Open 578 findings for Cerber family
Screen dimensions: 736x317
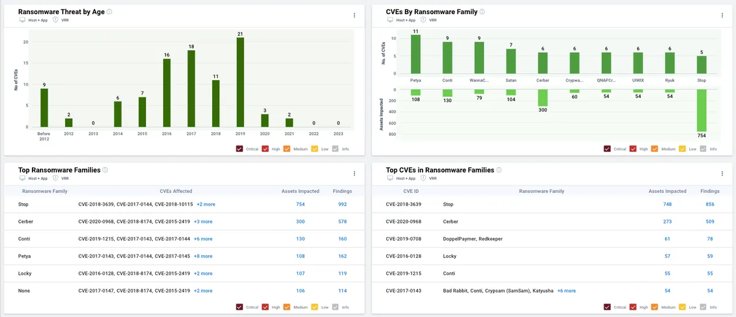(x=342, y=222)
